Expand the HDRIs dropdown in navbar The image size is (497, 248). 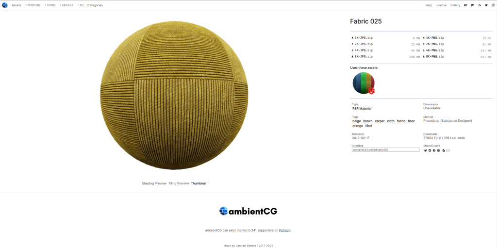(50, 5)
